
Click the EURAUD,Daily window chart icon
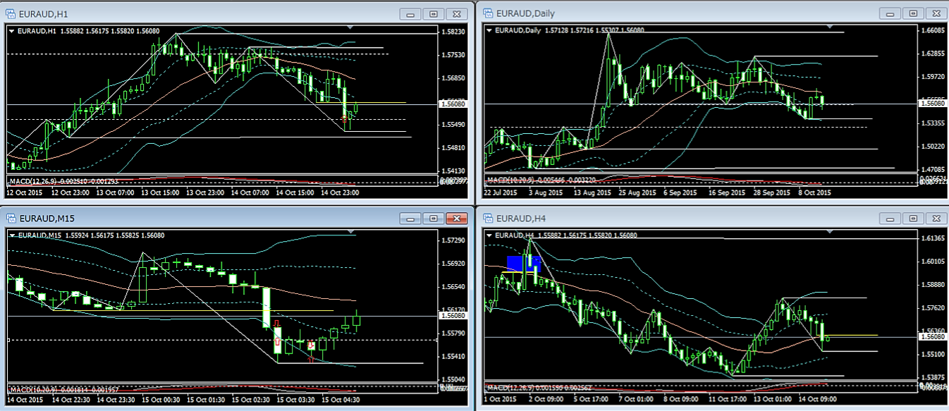click(x=487, y=13)
